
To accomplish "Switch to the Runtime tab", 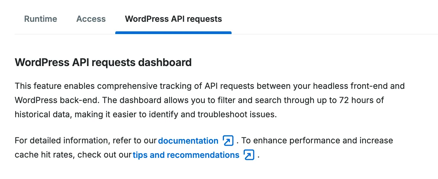I will pos(41,19).
